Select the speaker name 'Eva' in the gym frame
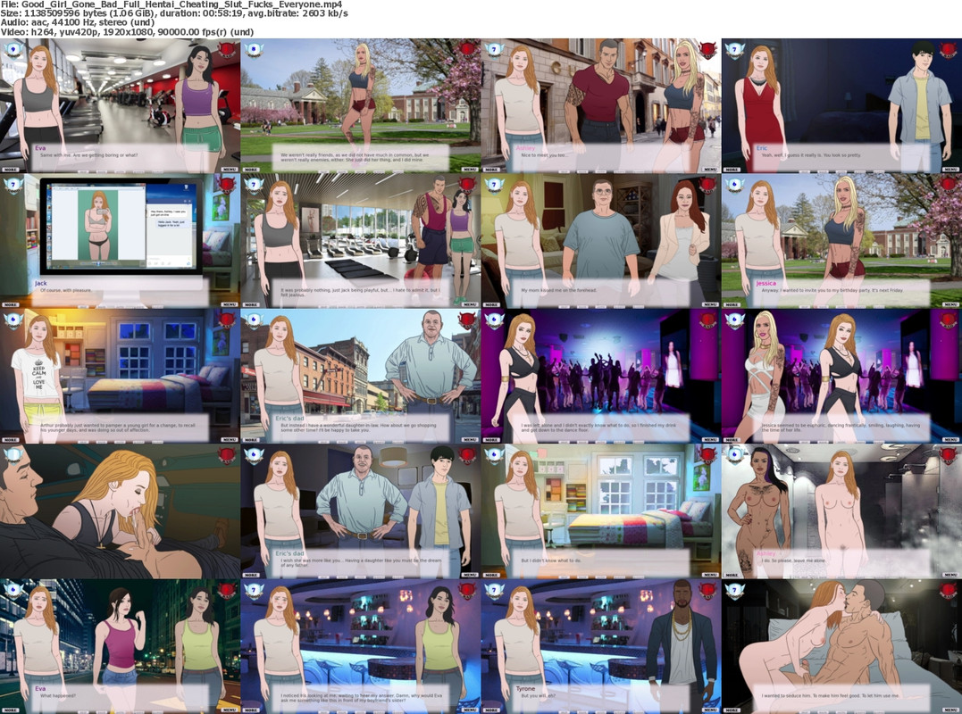962x714 pixels. [40, 147]
